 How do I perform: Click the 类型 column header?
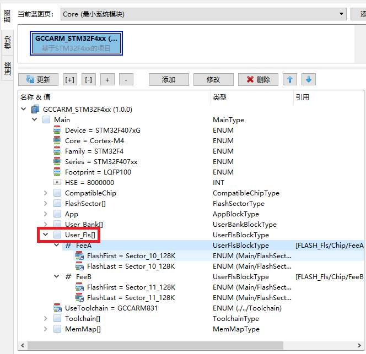(x=220, y=97)
